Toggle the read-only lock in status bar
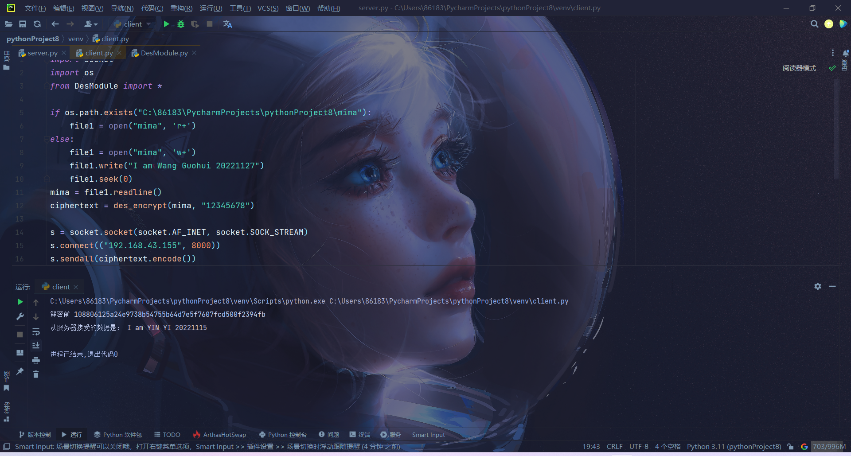 (x=790, y=447)
